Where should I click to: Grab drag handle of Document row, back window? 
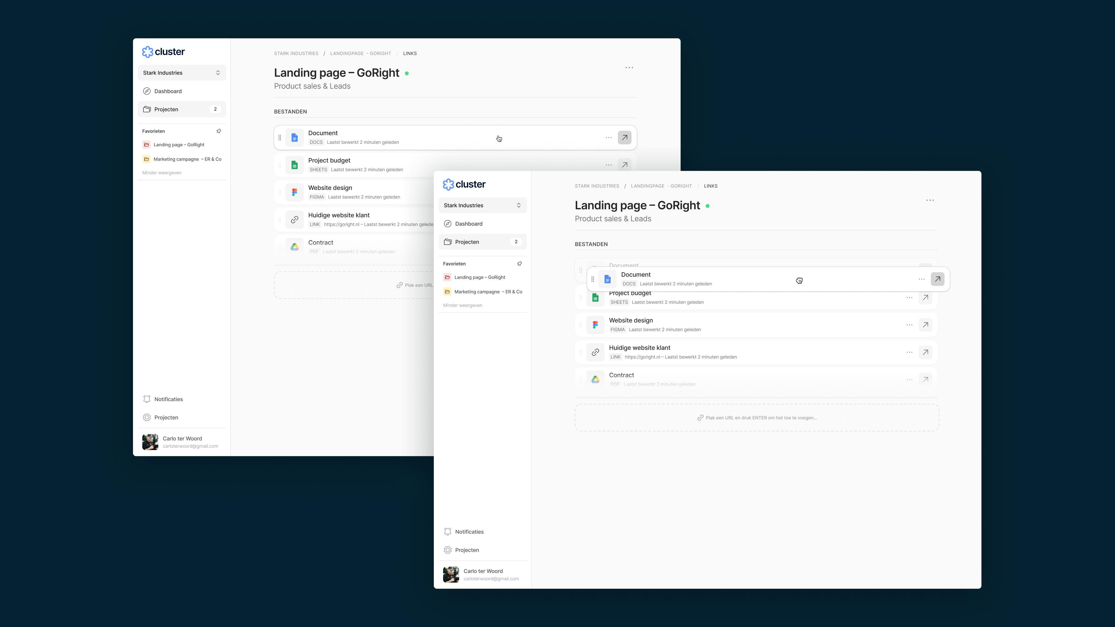point(280,138)
